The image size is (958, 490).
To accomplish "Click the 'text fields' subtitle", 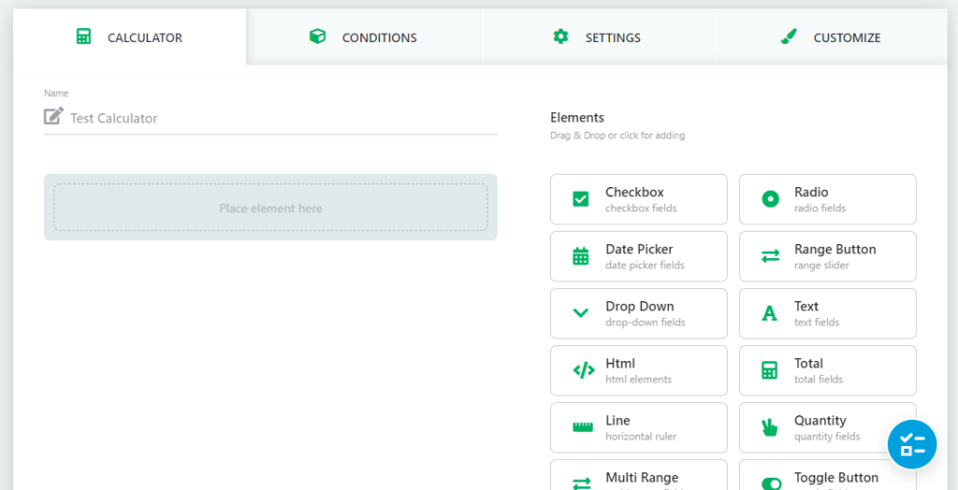I will (x=817, y=322).
